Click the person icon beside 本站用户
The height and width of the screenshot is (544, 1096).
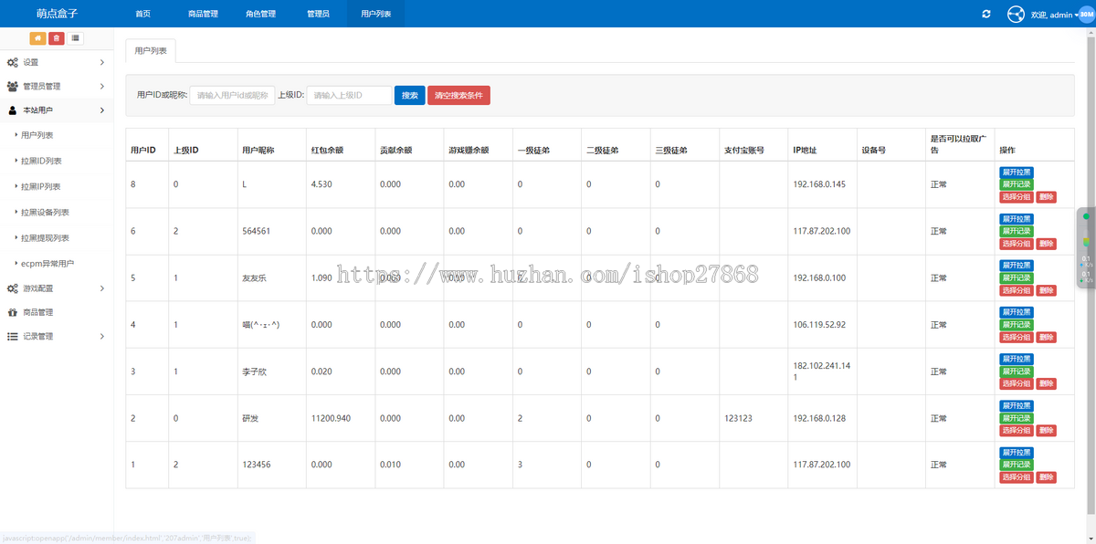click(12, 110)
